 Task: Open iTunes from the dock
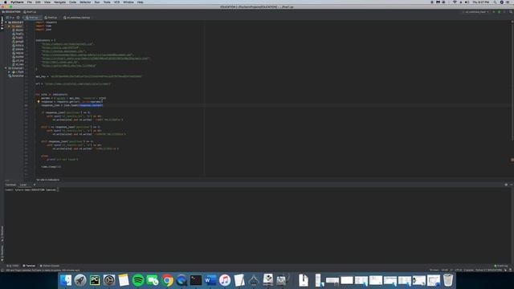(225, 280)
